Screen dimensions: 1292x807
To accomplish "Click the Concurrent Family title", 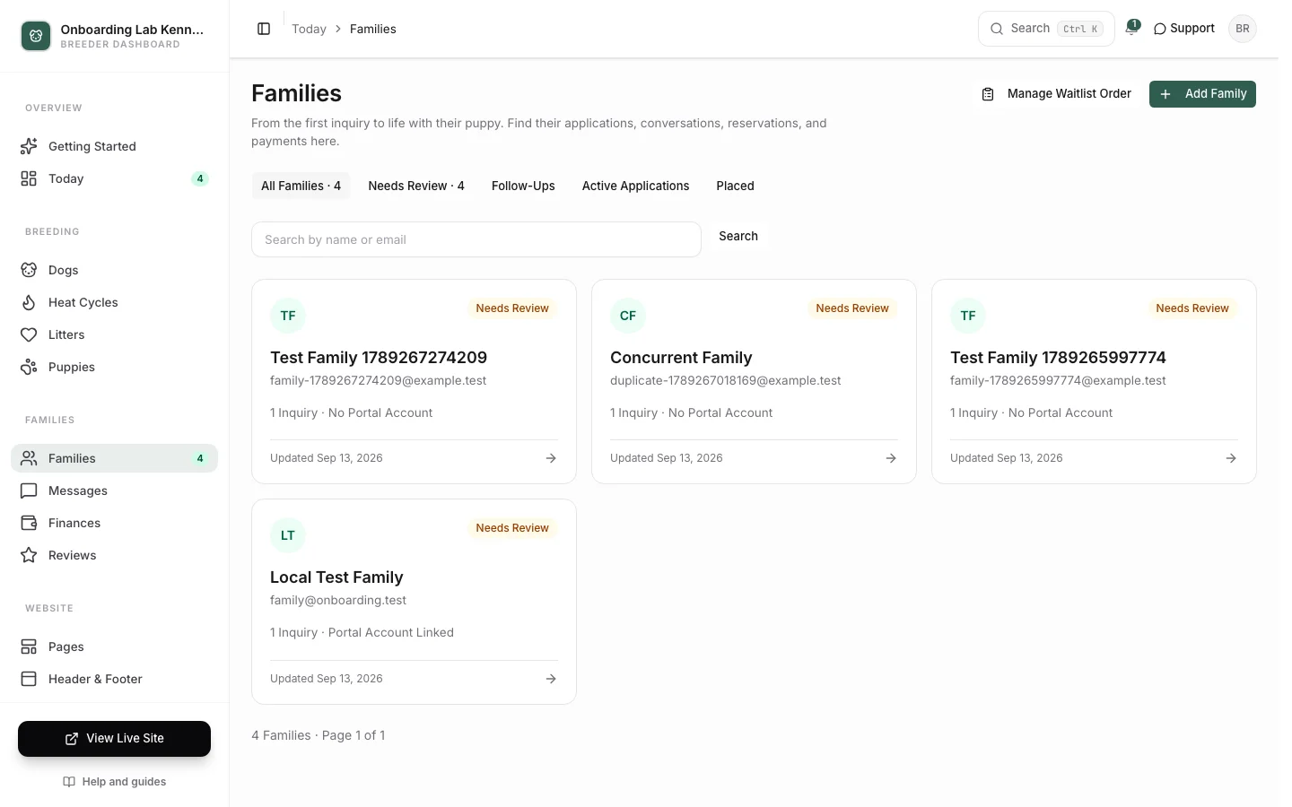I will click(x=681, y=358).
